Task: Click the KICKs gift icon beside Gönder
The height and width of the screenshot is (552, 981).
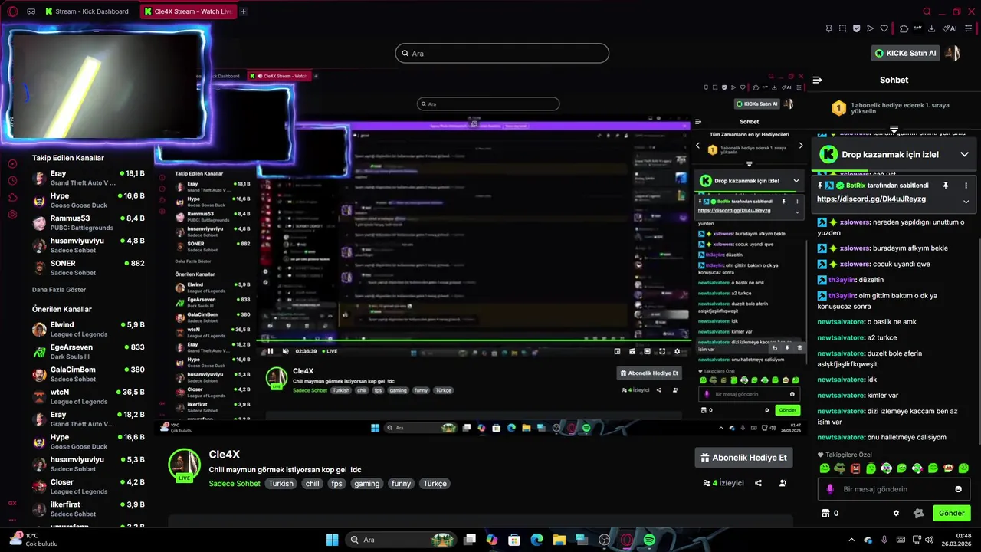Action: pyautogui.click(x=919, y=513)
